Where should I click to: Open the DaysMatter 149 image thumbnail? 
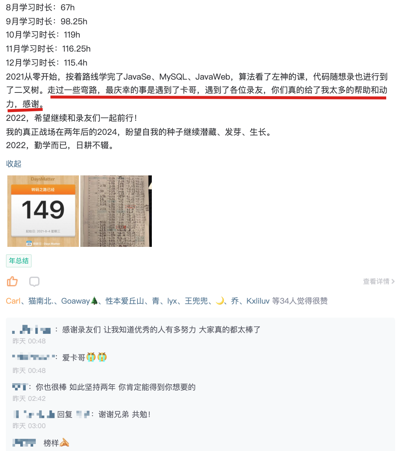pos(43,211)
